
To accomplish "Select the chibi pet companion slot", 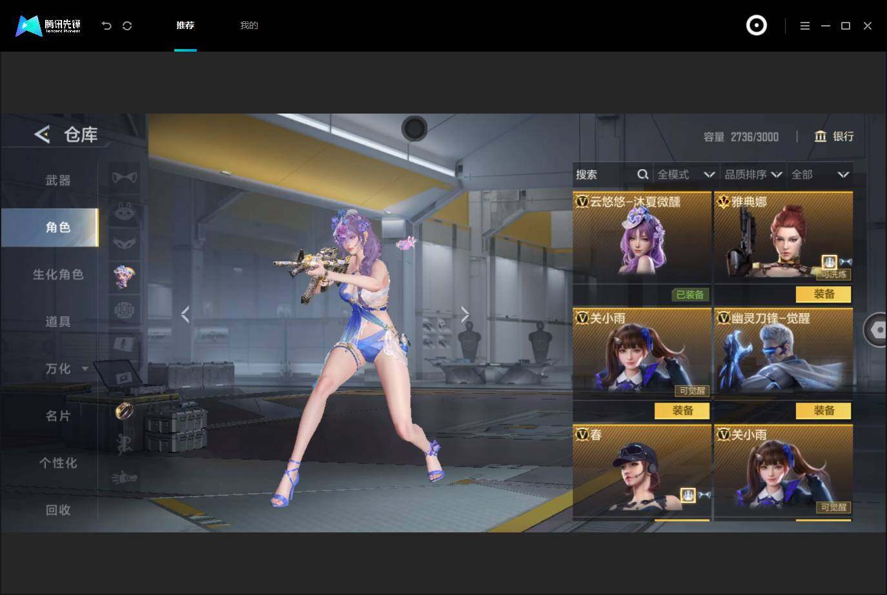I will 124,277.
